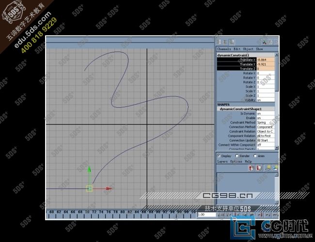Open the channel box Show menu
315x242 pixels.
259,49
